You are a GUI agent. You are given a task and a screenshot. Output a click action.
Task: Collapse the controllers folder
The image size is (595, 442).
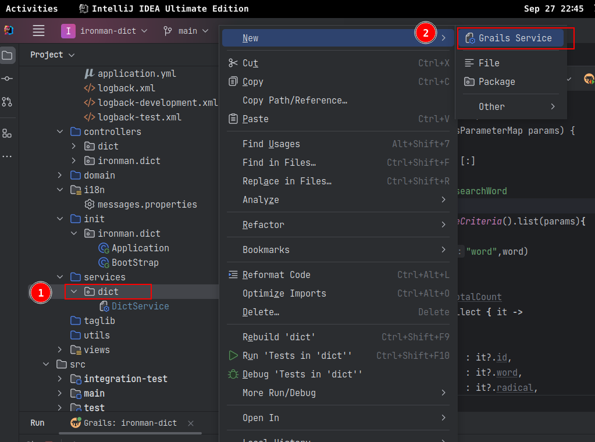pyautogui.click(x=60, y=131)
